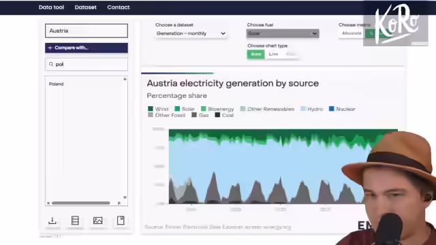Image resolution: width=436 pixels, height=245 pixels.
Task: Go to the Dataset page
Action: point(85,7)
